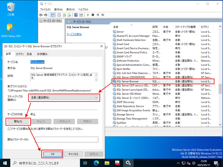Screen dimensions: 223x167
Task: Click the Export List toolbar icon
Action: (x=69, y=15)
